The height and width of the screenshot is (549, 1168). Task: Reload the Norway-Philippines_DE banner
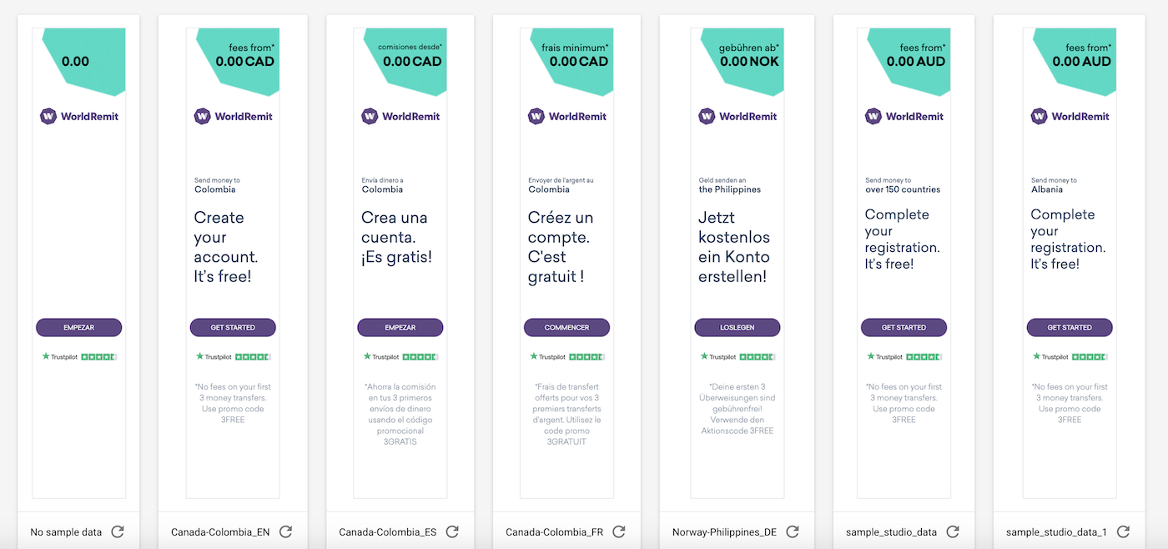point(793,531)
